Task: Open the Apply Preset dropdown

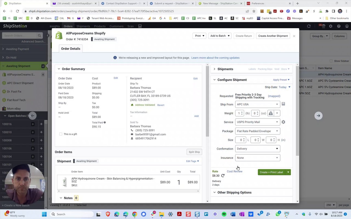Action: pyautogui.click(x=281, y=80)
